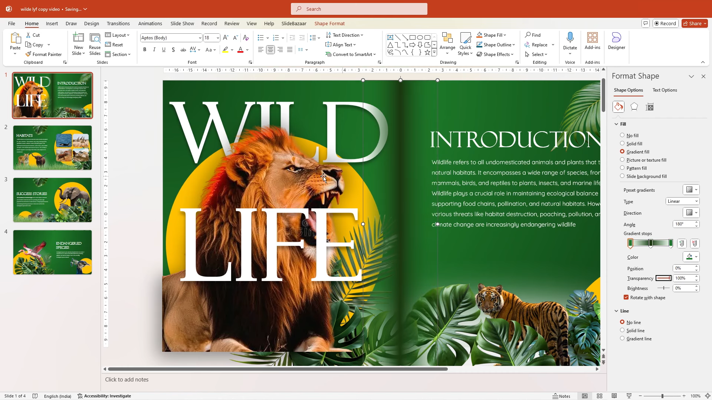Start a presentation recording with Record button
This screenshot has height=400, width=712.
(x=665, y=23)
